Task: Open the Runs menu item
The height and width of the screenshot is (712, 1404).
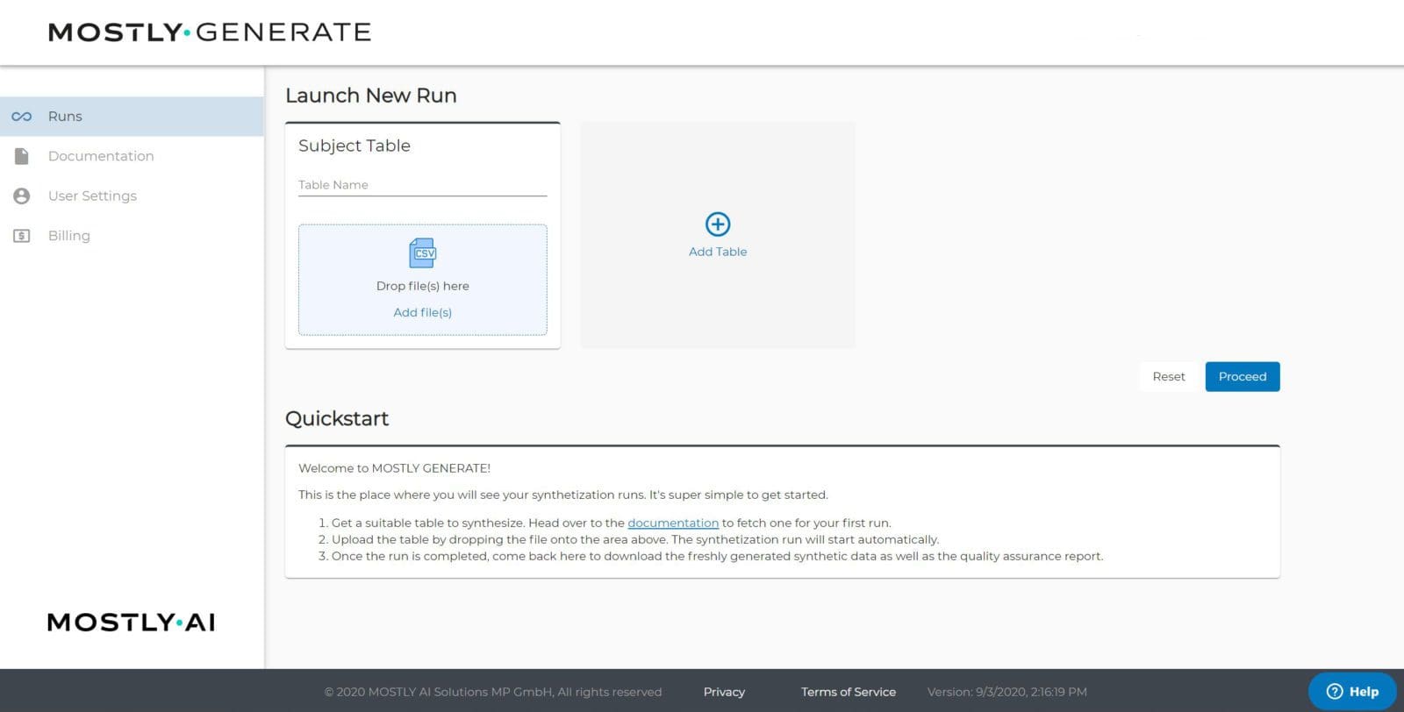Action: click(132, 117)
